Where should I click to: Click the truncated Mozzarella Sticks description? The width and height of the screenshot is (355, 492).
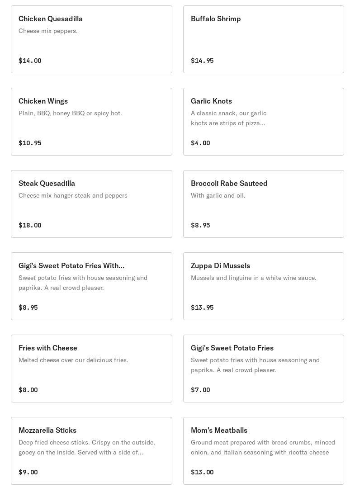(x=87, y=447)
